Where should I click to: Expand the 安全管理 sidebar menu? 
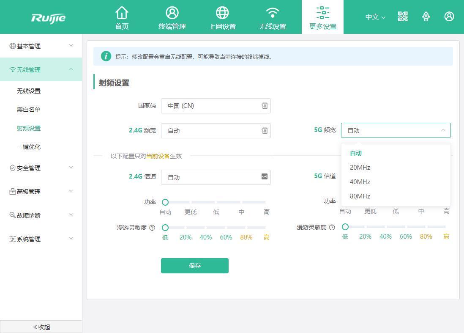[41, 168]
